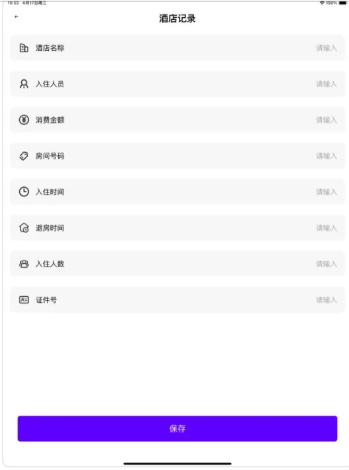Image resolution: width=349 pixels, height=470 pixels.
Task: Focus the 房间号码 input placeholder
Action: point(327,156)
